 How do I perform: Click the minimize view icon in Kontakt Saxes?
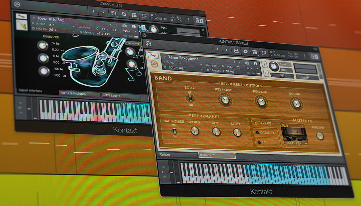264,53
